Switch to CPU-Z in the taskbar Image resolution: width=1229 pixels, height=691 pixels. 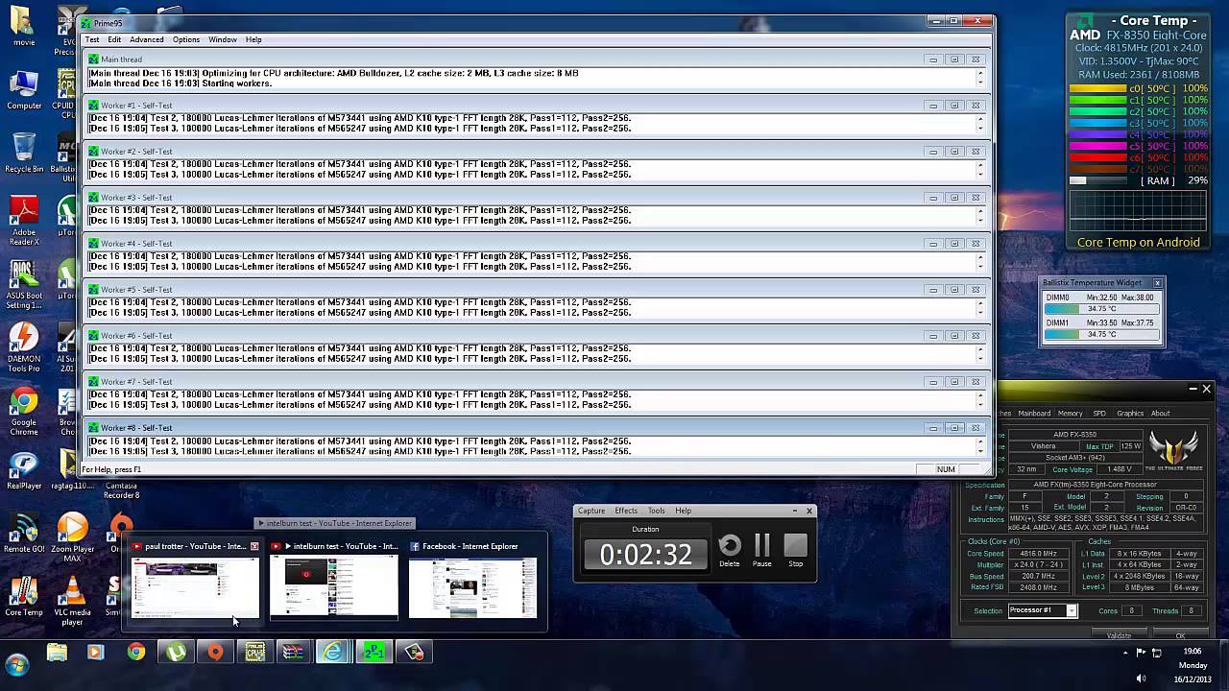[x=254, y=653]
